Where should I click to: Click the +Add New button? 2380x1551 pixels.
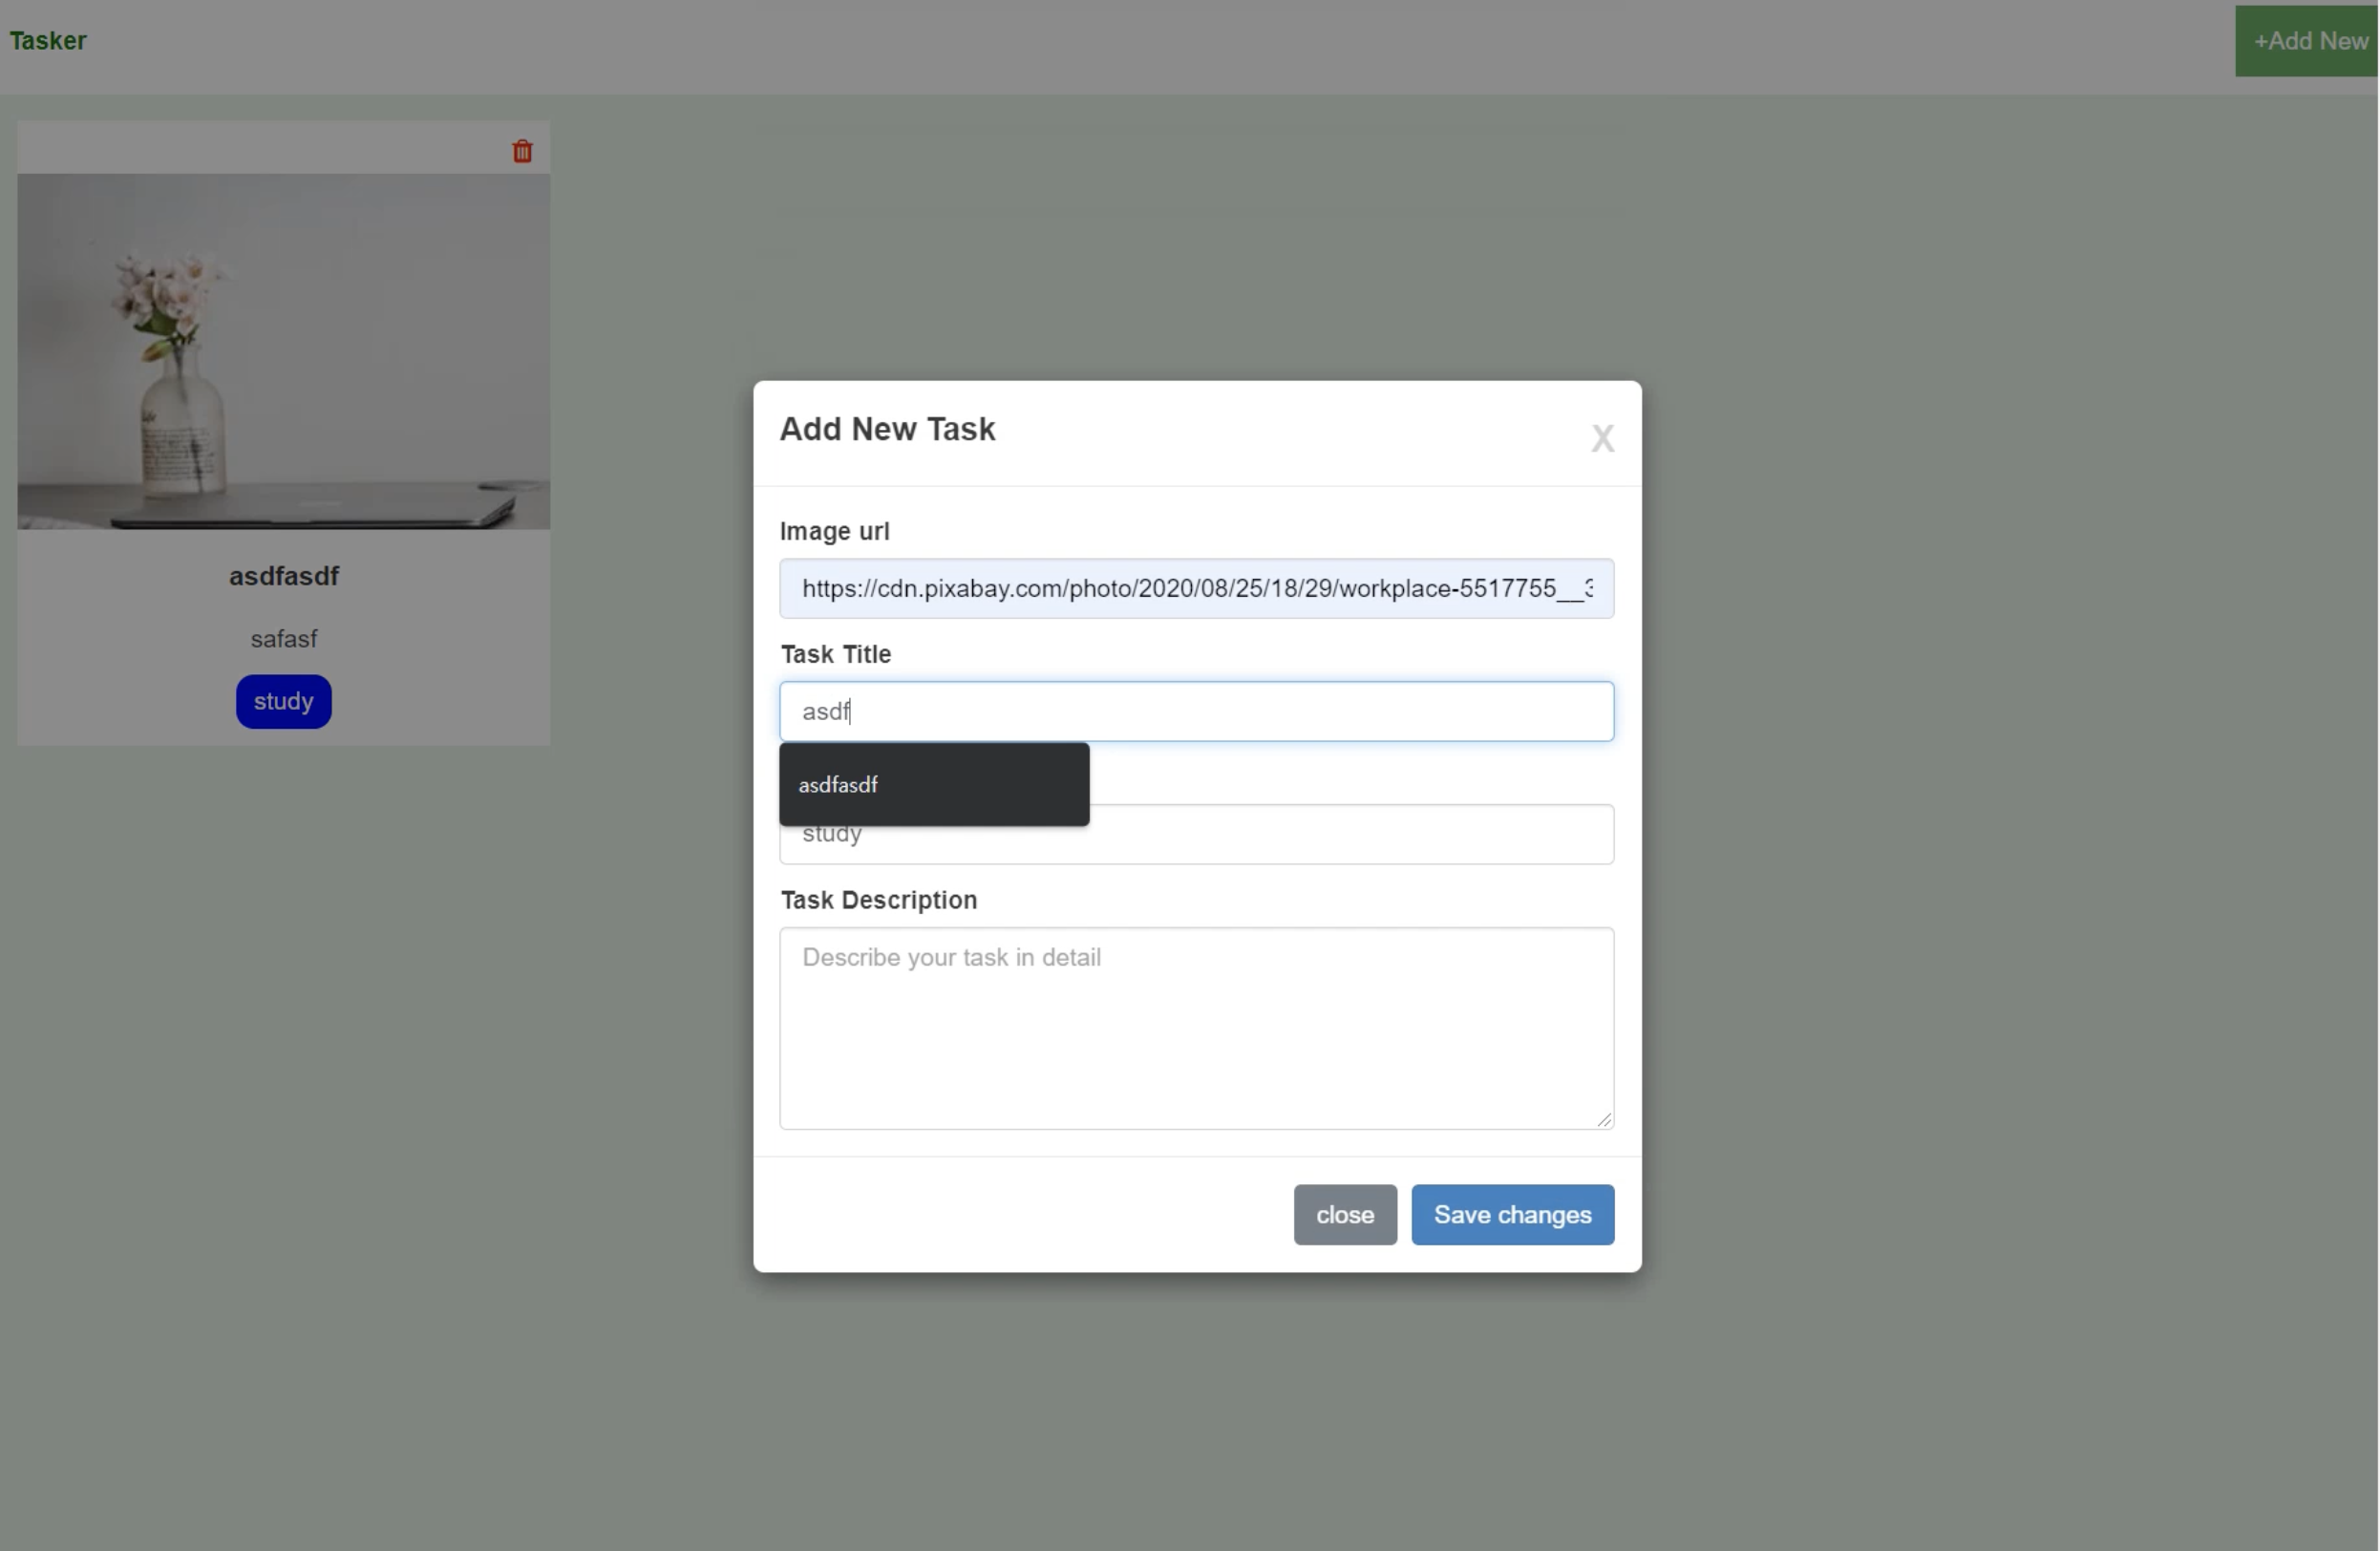tap(2306, 41)
